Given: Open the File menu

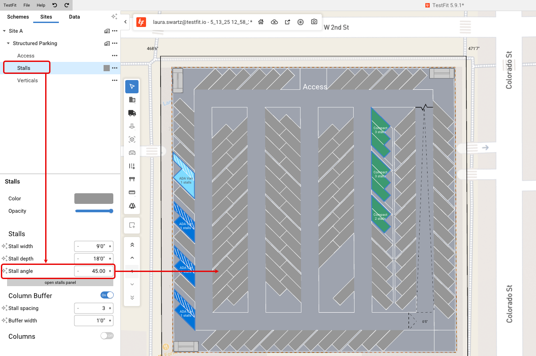Looking at the screenshot, I should coord(27,5).
